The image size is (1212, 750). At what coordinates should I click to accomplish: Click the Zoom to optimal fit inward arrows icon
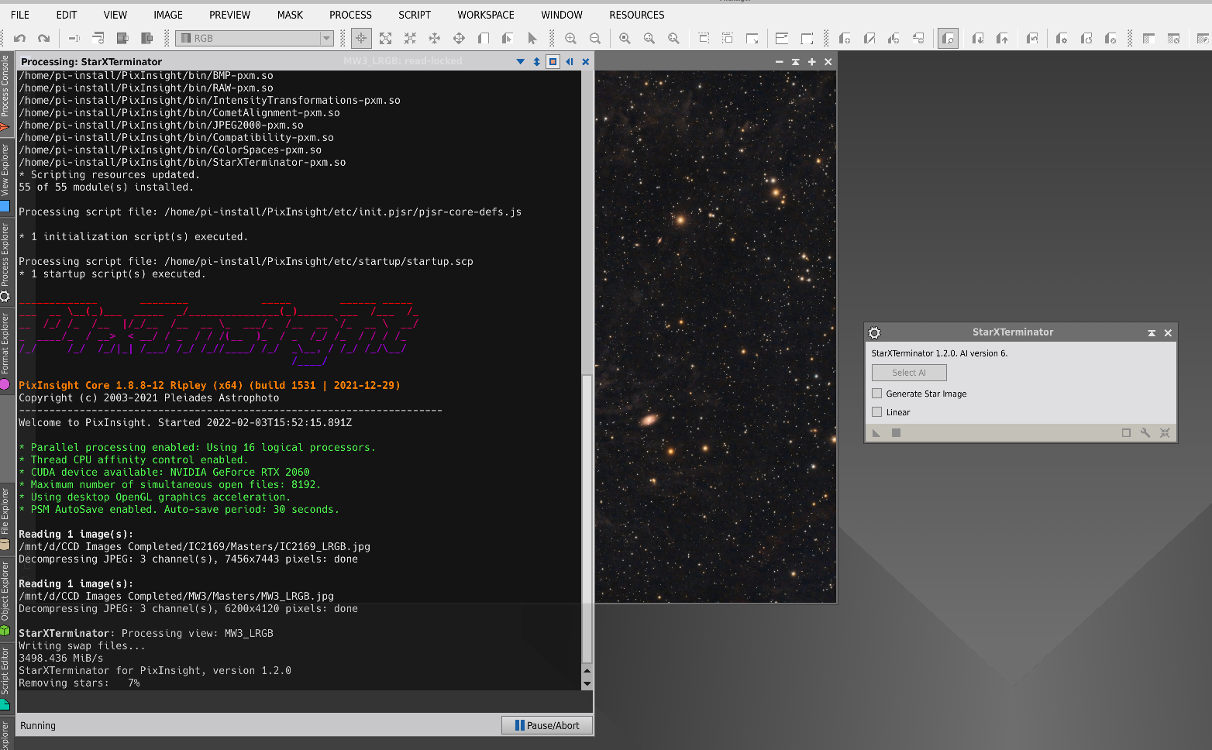[x=410, y=38]
